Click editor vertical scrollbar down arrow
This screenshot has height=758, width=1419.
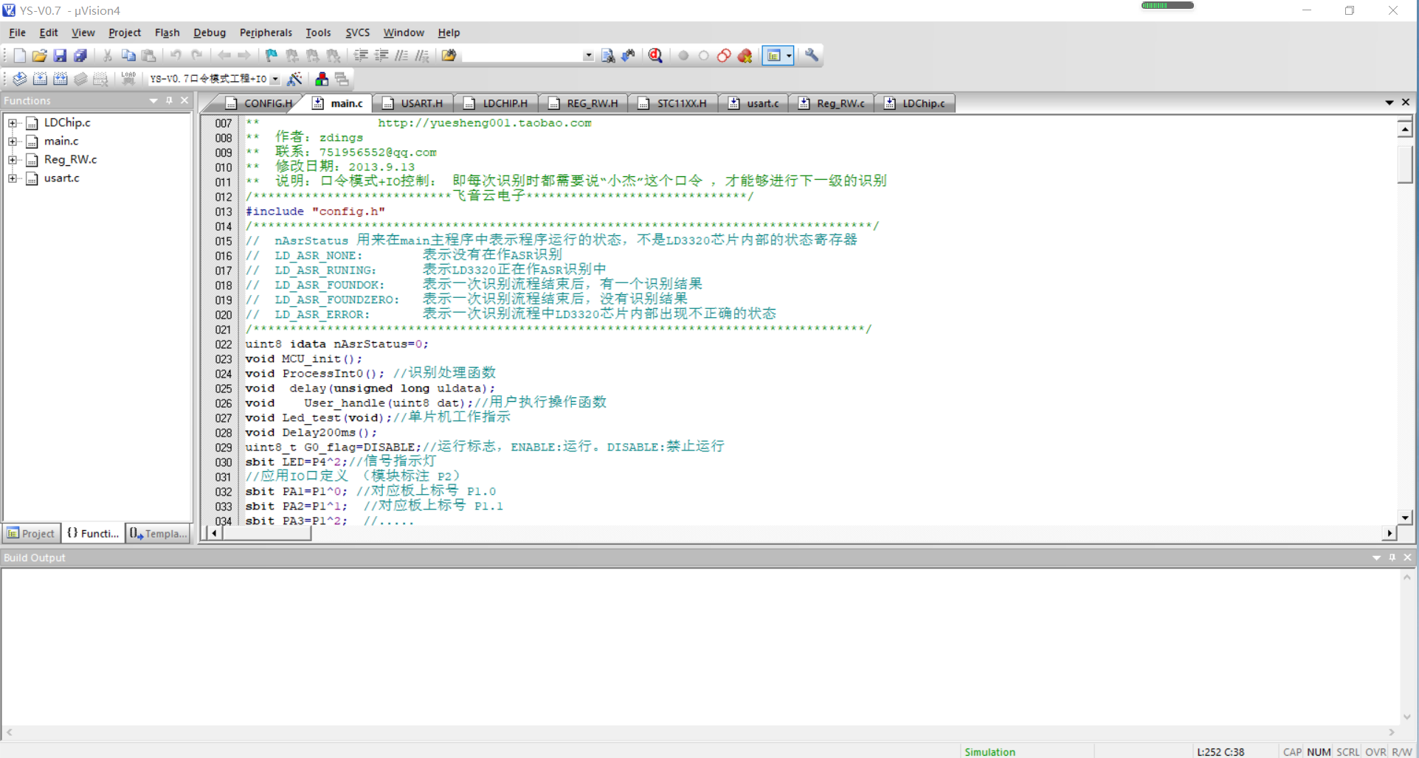(1405, 518)
